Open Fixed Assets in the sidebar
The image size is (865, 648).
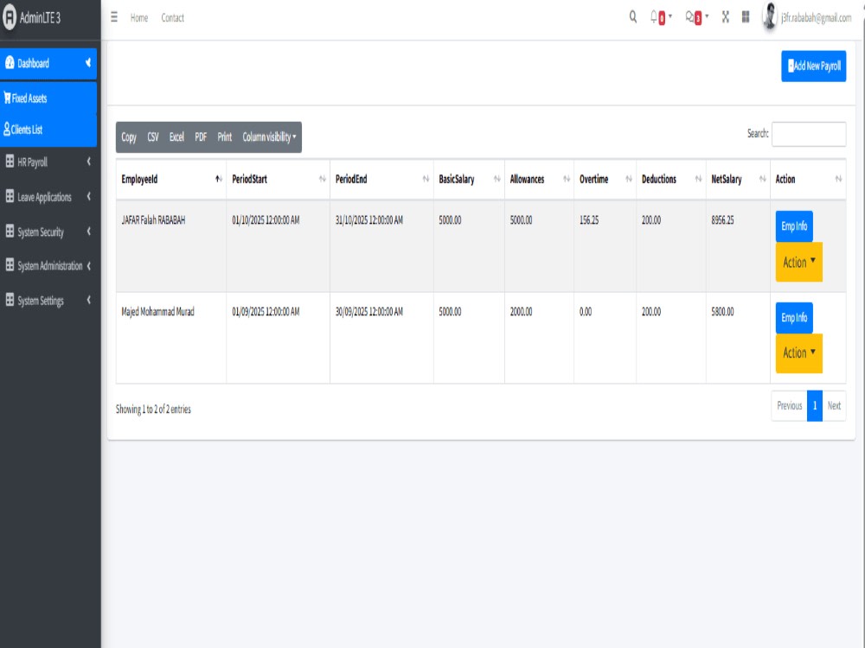click(48, 98)
